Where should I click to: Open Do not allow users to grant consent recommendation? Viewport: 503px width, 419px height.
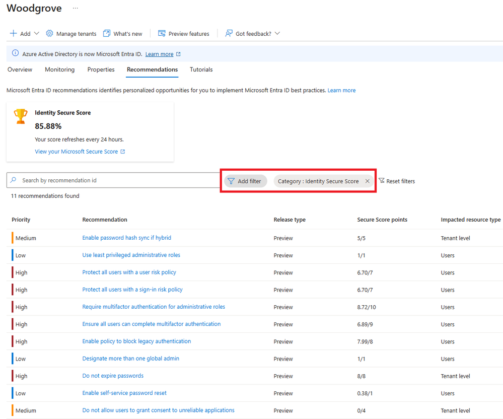click(x=158, y=410)
